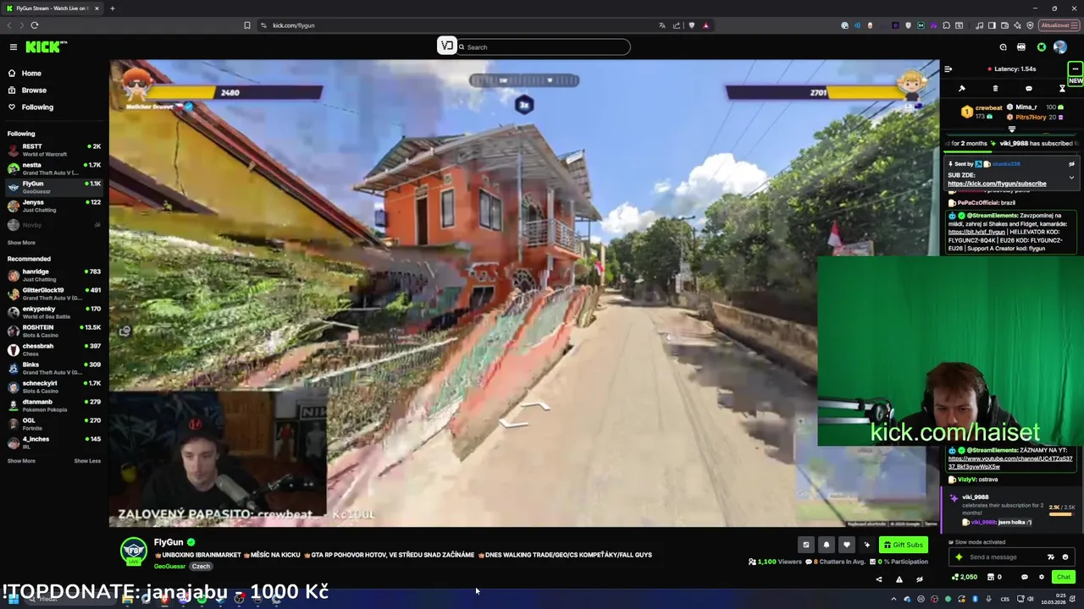
Task: Expand Following list with Show More
Action: (x=21, y=243)
